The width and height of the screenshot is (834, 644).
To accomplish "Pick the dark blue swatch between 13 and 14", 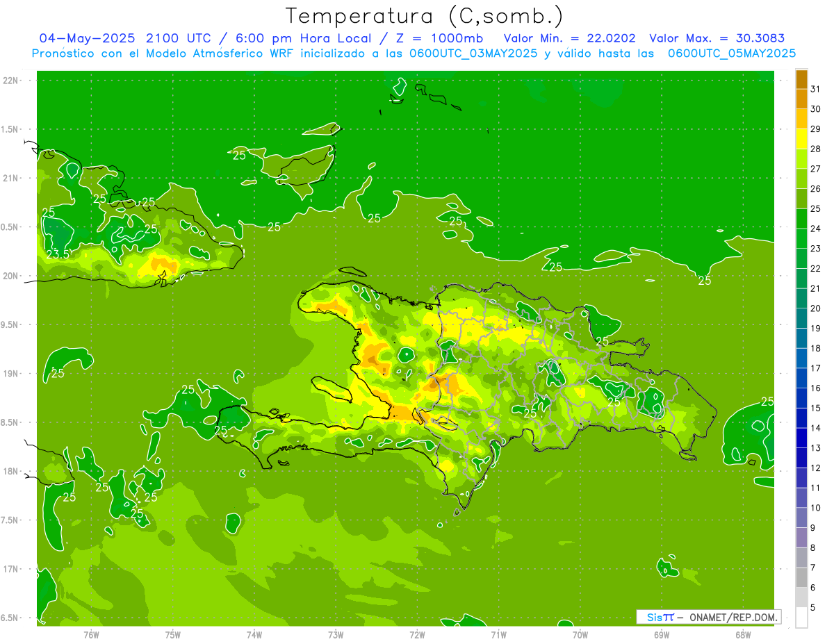I will [801, 438].
